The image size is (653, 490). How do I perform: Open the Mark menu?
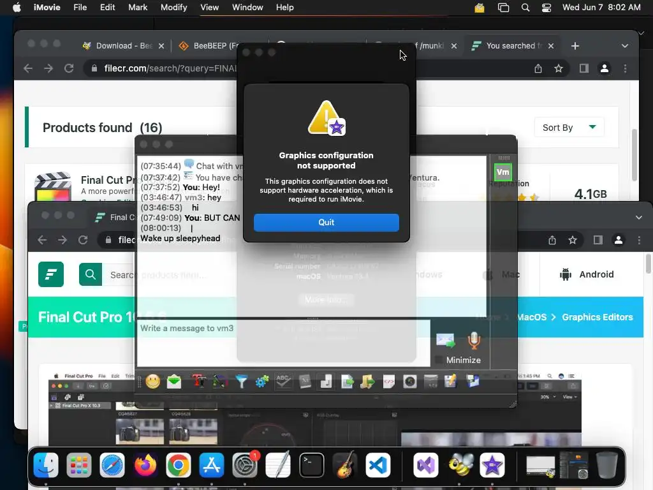[138, 8]
